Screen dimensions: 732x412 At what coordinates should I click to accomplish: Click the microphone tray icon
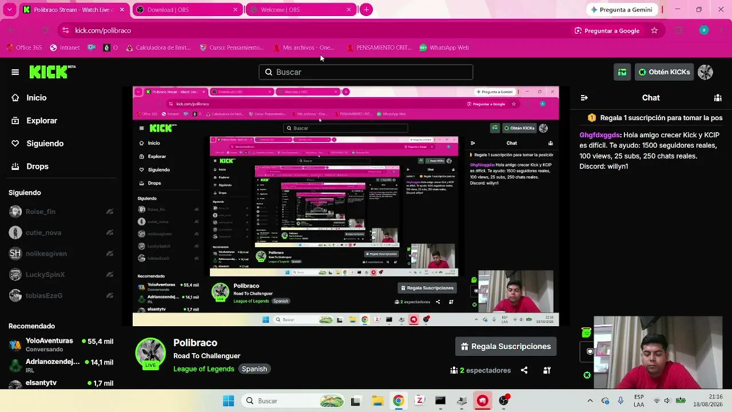(x=621, y=401)
